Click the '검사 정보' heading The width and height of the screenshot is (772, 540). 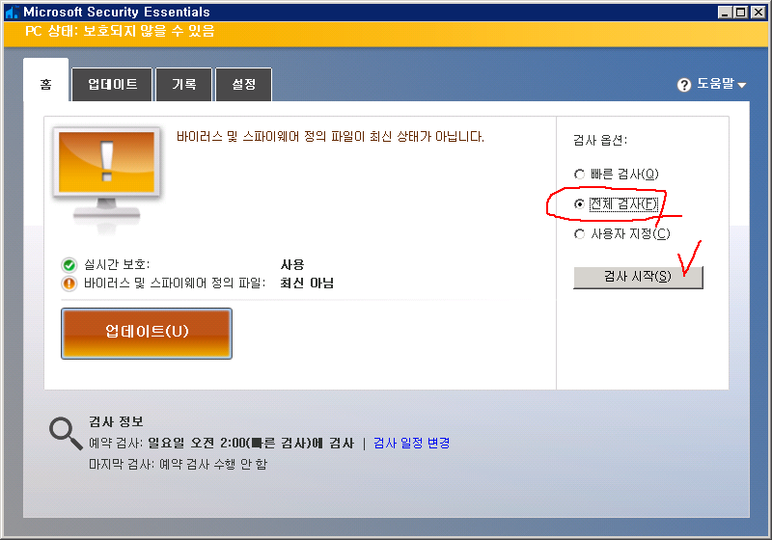click(116, 421)
